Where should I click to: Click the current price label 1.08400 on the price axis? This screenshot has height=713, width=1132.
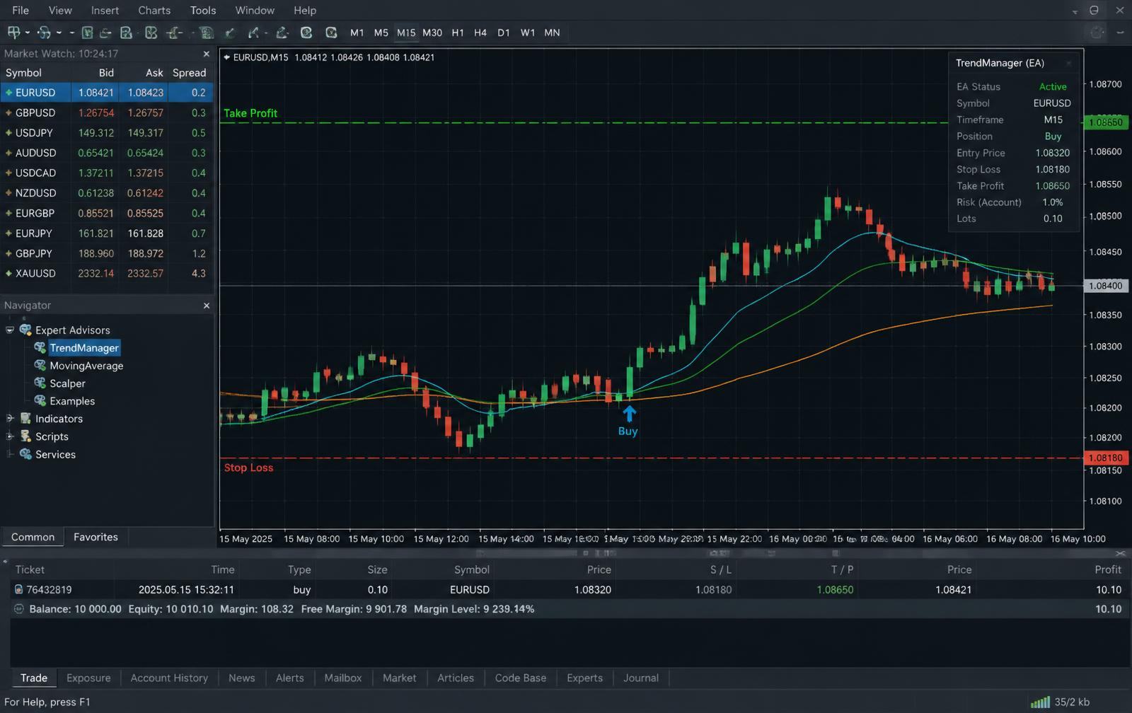pos(1106,286)
